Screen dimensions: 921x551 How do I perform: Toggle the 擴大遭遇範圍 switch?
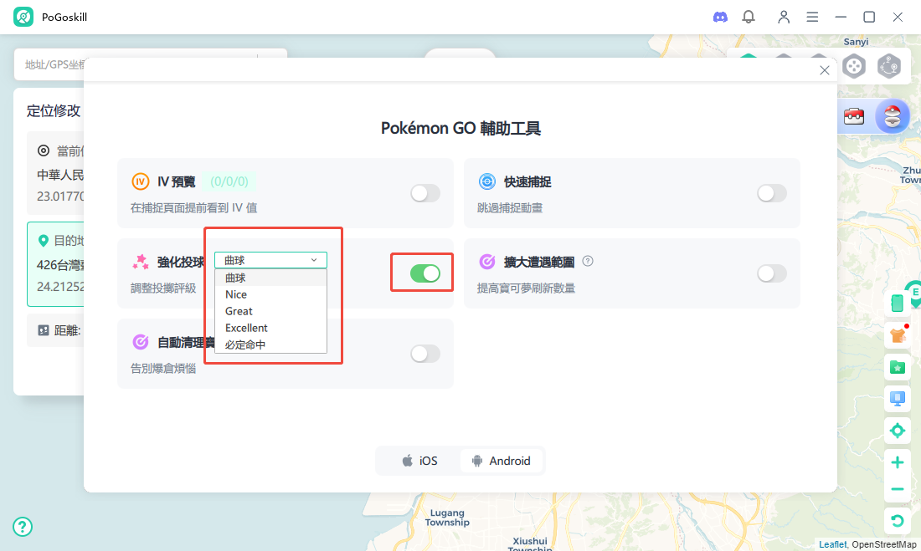(x=772, y=273)
